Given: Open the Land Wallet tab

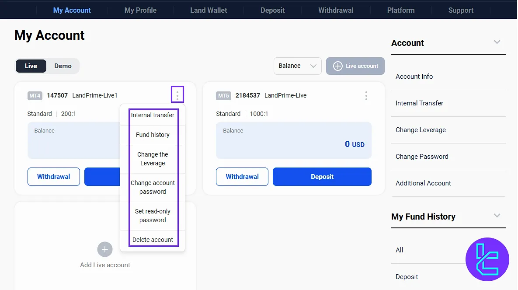Looking at the screenshot, I should pyautogui.click(x=209, y=10).
